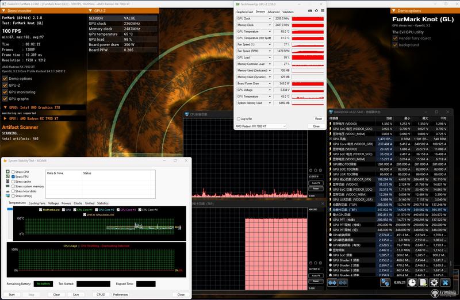460x300 pixels.
Task: Click lightning icon of GPU Core 电流 row
Action: [x=330, y=144]
